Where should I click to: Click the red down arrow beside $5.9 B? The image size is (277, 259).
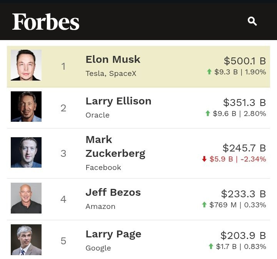(204, 159)
